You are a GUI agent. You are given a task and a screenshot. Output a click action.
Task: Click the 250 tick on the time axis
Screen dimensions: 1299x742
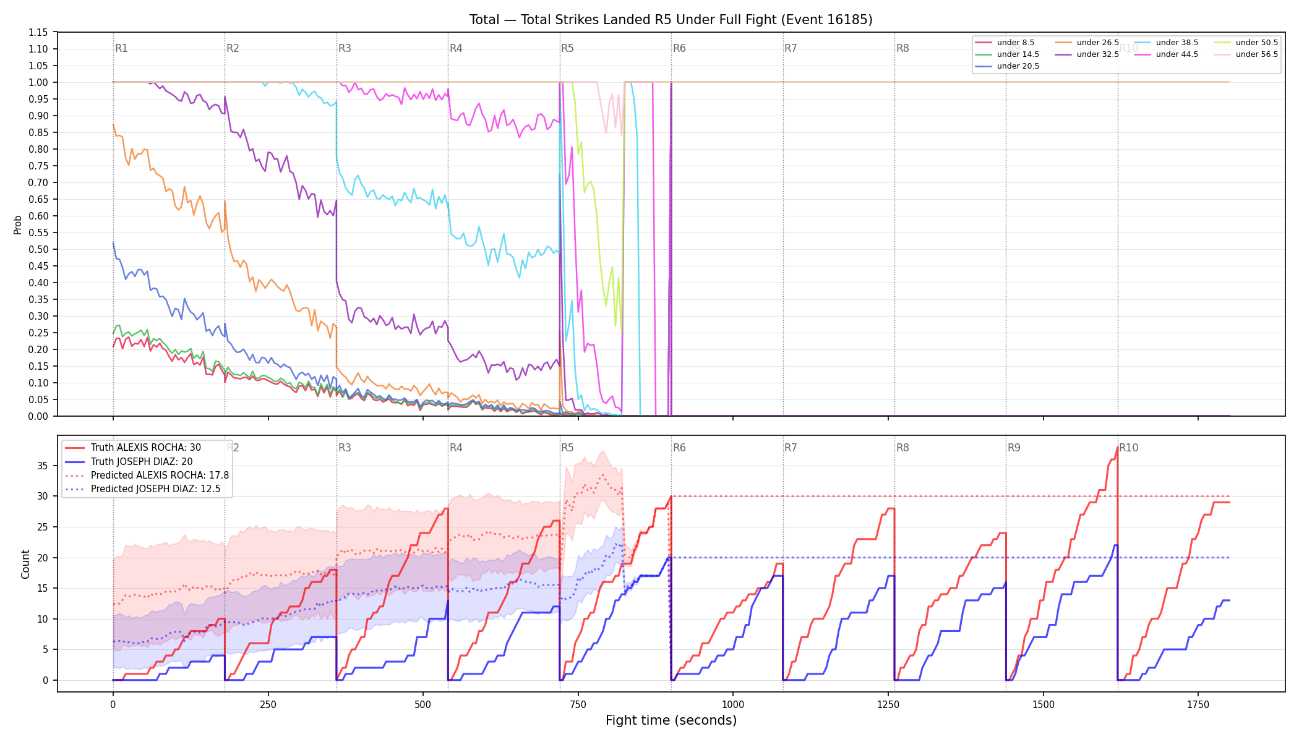point(268,704)
